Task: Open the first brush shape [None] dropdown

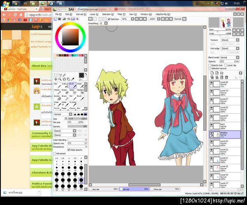Action: [x=65, y=131]
